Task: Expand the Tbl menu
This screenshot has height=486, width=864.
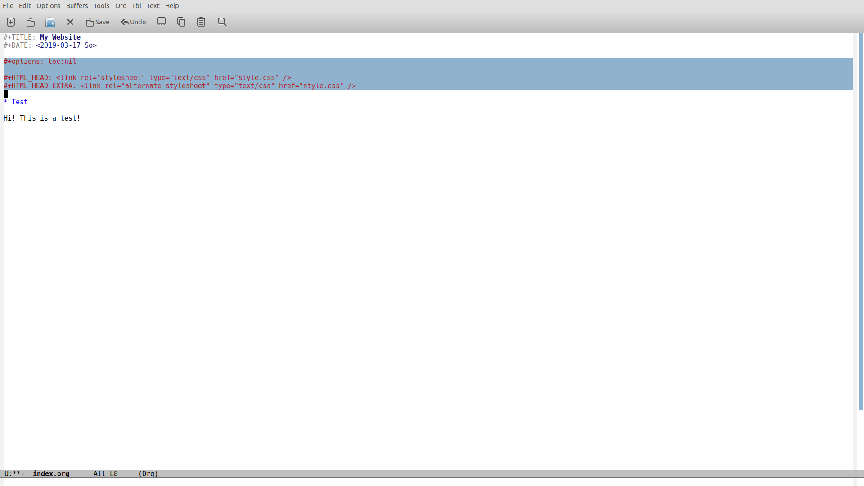Action: pos(136,6)
